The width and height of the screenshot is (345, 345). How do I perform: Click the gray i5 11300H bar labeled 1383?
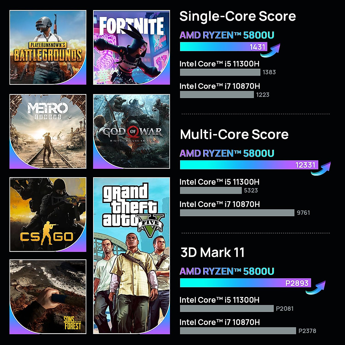(220, 72)
